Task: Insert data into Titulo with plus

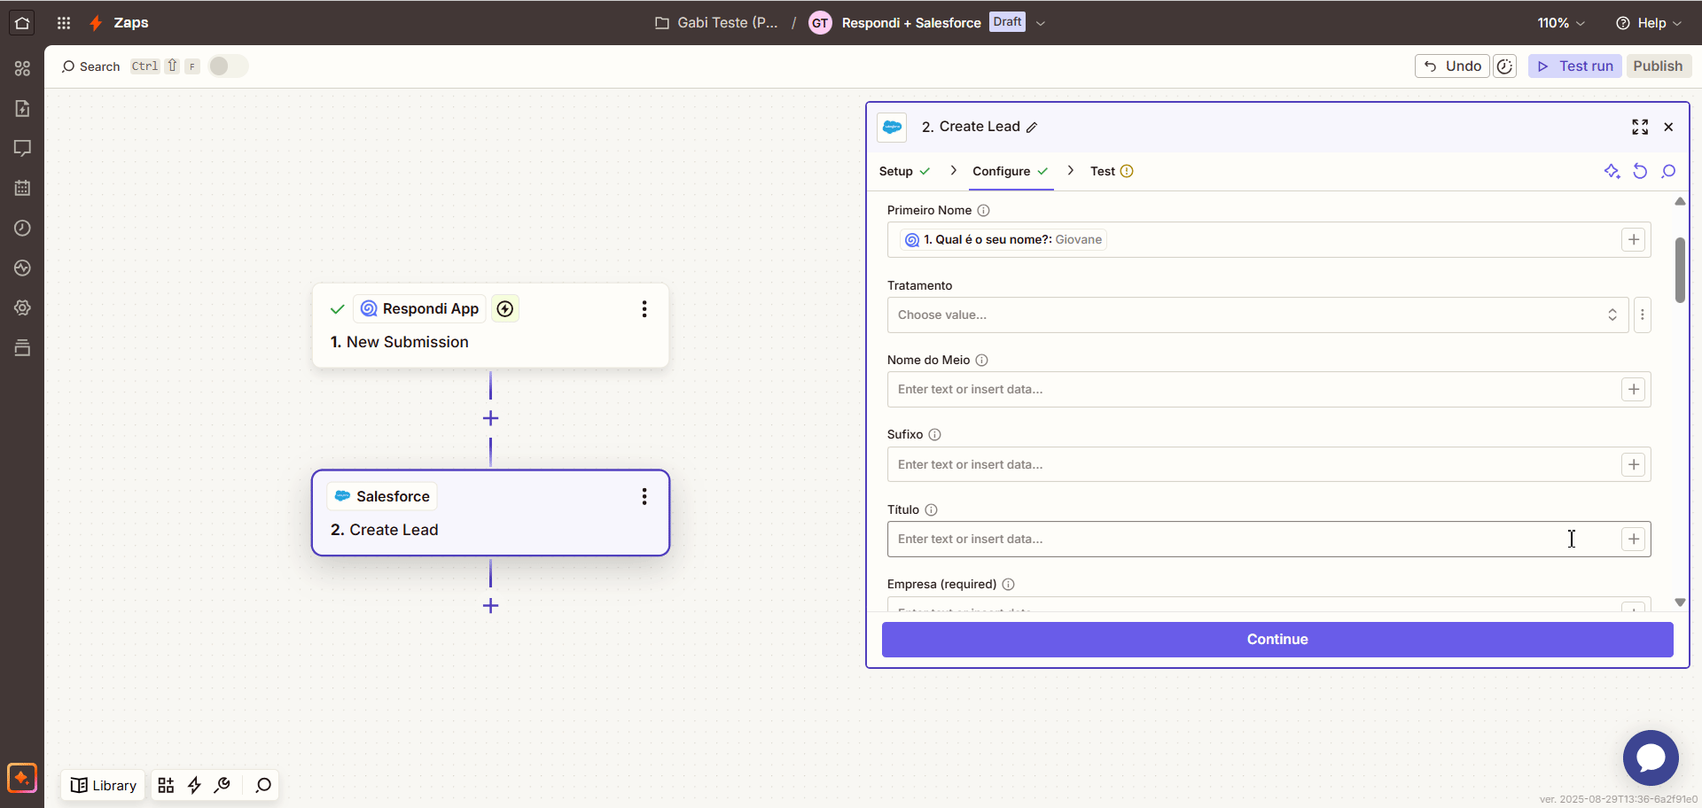Action: (x=1633, y=539)
